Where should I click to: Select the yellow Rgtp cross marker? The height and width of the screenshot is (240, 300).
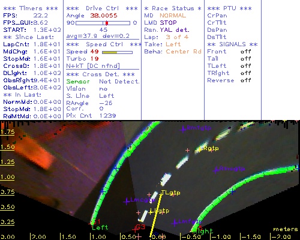tap(200, 149)
